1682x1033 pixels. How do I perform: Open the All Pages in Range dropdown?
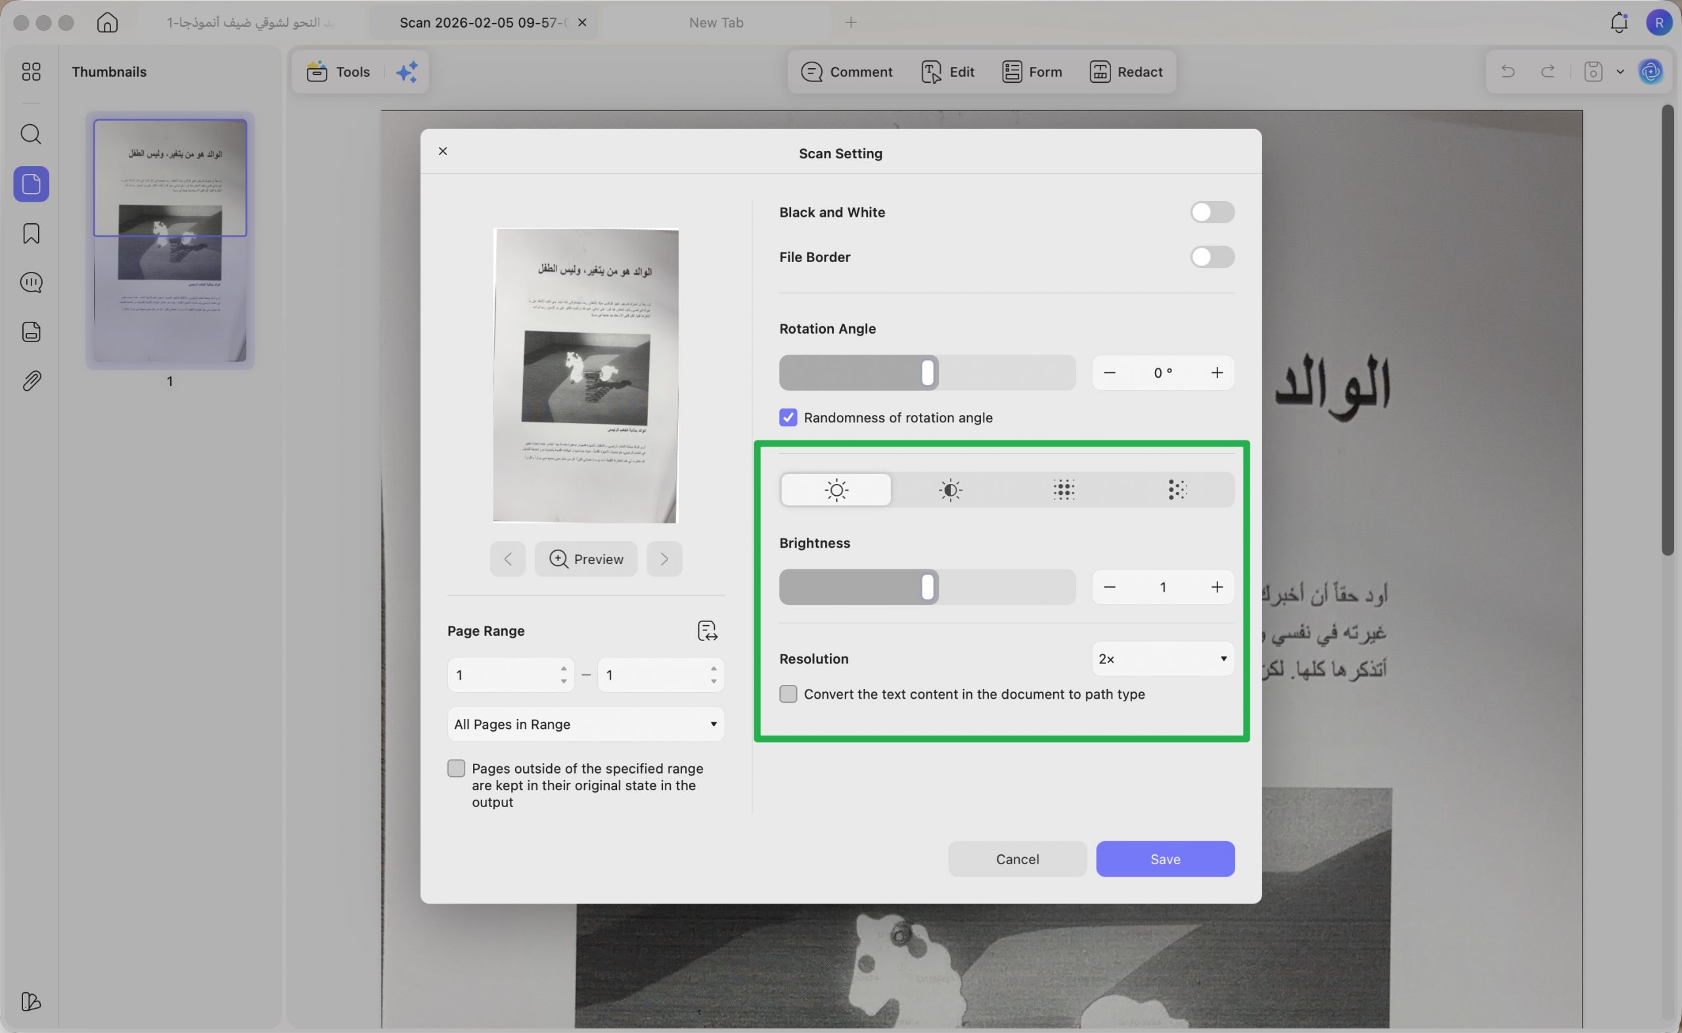(x=585, y=724)
